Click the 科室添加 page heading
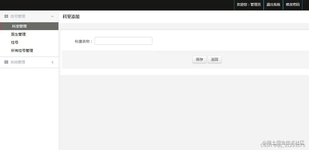 click(x=71, y=16)
